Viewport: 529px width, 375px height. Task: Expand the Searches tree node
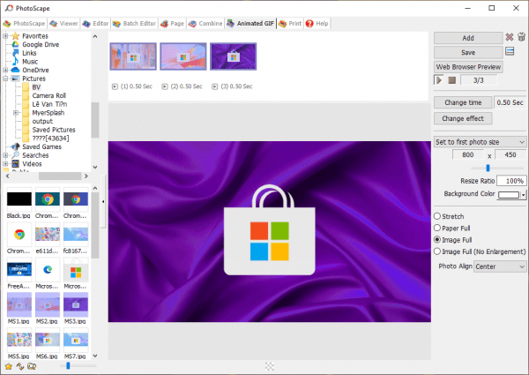pos(6,155)
